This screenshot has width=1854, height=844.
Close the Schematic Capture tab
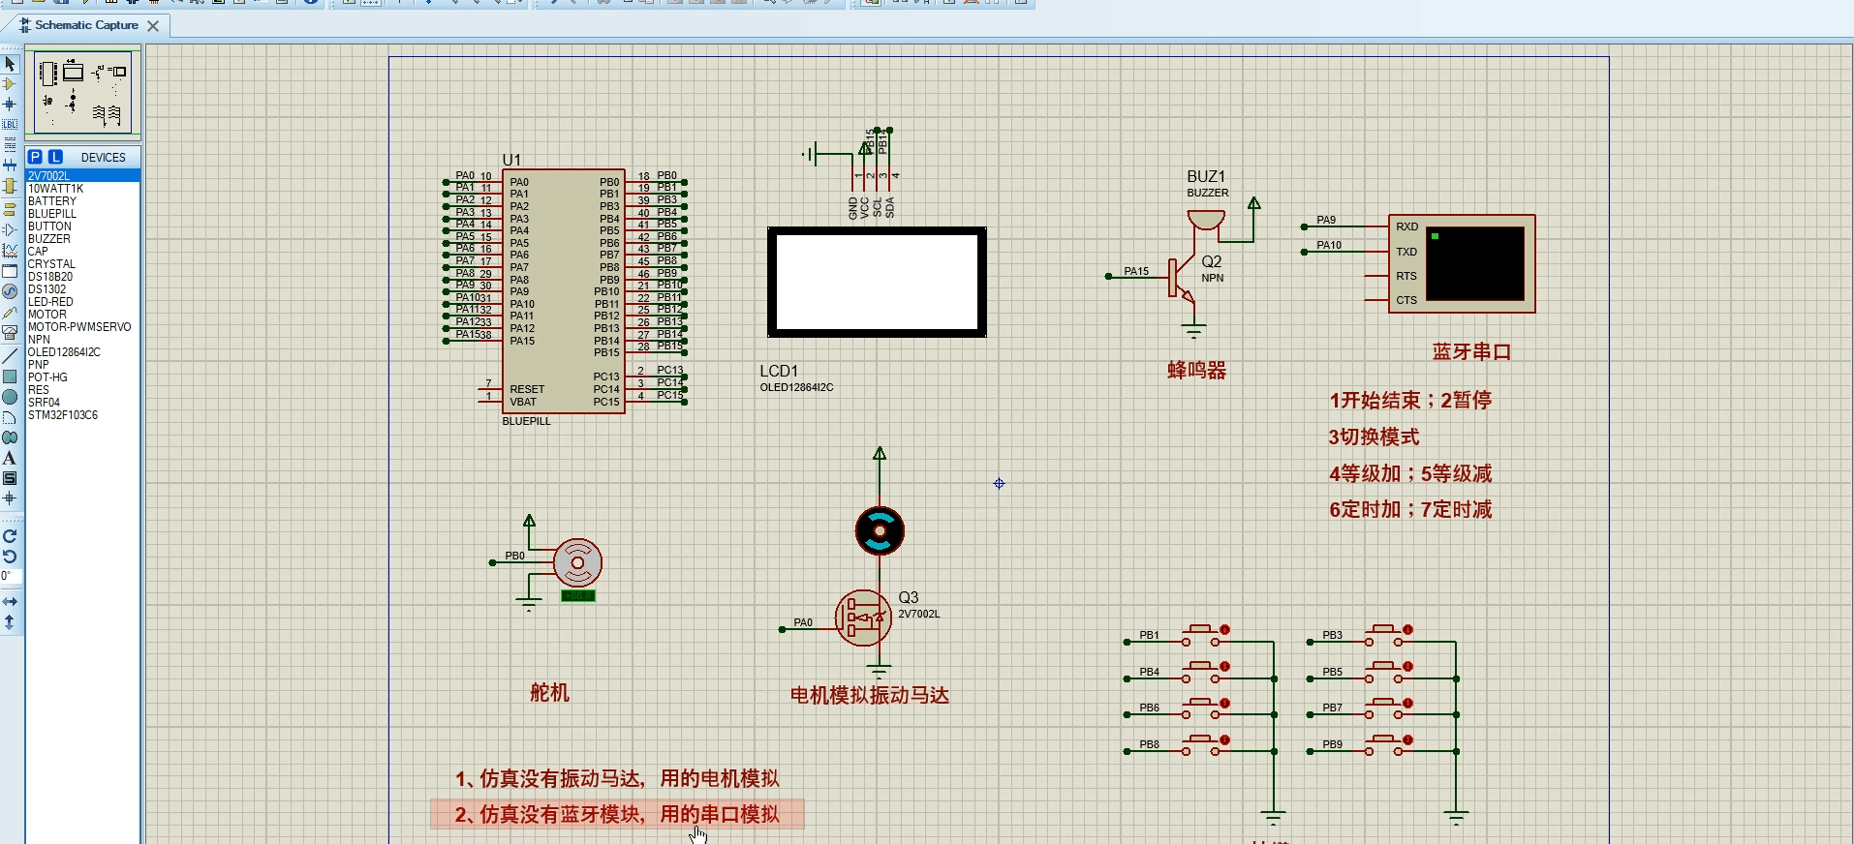153,26
